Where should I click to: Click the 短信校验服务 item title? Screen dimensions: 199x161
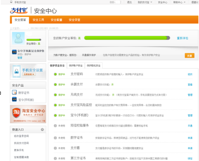pyautogui.click(x=80, y=125)
